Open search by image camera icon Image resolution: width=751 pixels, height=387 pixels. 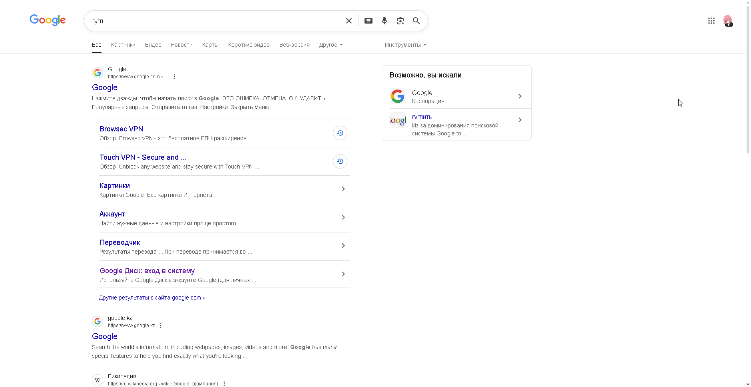point(400,21)
